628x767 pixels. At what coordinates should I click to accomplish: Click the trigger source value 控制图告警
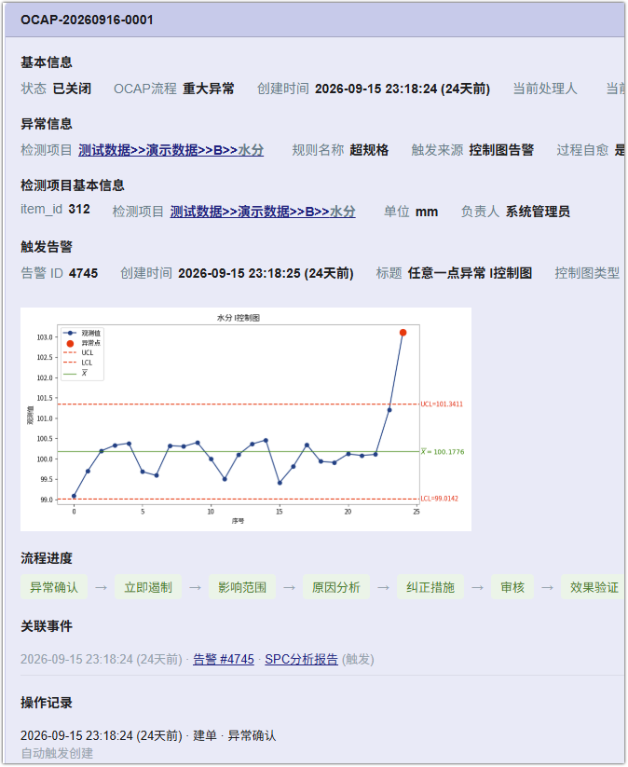click(501, 150)
